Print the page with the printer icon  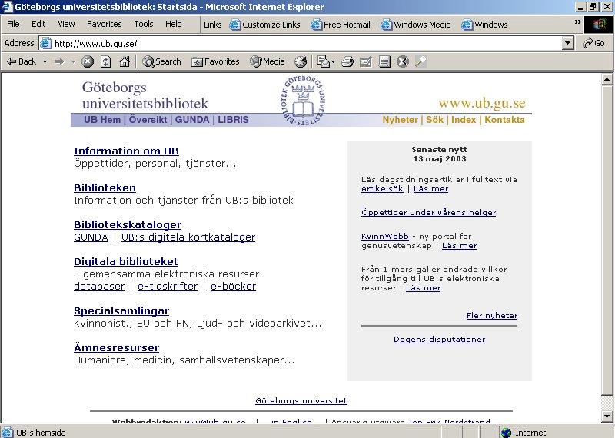347,61
